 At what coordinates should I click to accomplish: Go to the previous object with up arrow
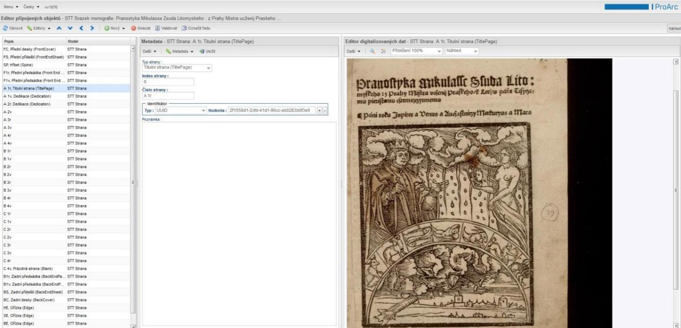[x=59, y=28]
